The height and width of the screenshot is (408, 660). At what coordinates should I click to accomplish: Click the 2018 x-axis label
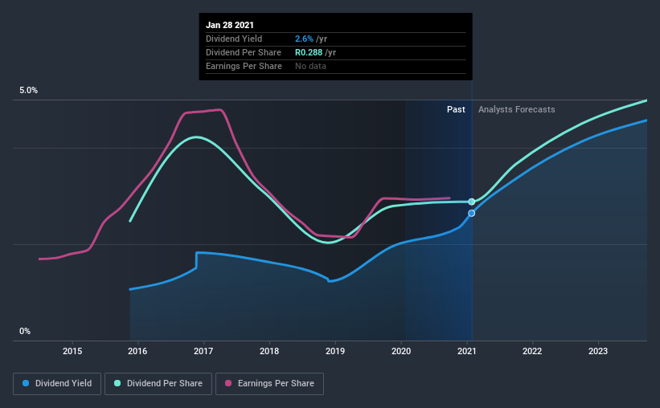click(269, 351)
